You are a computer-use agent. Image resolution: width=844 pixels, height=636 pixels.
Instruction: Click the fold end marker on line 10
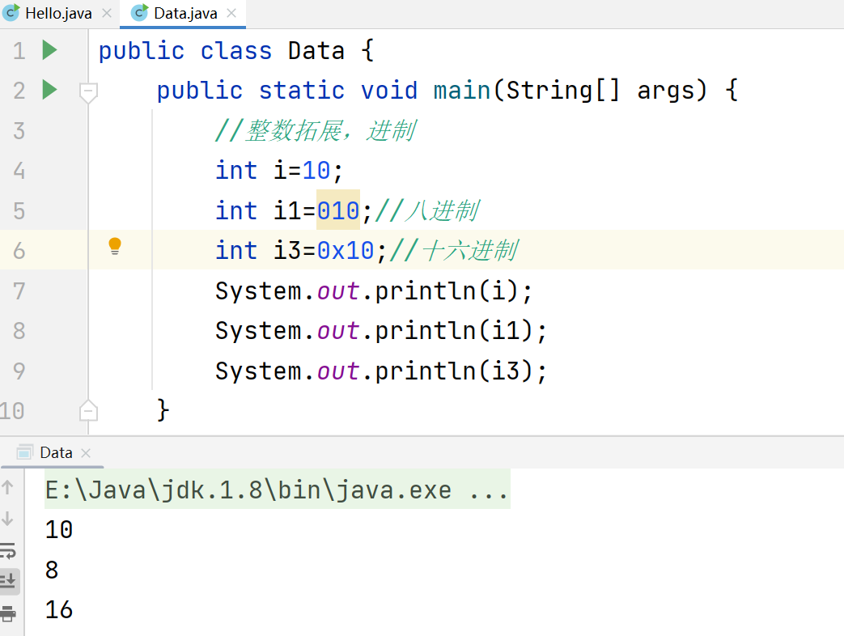(88, 410)
